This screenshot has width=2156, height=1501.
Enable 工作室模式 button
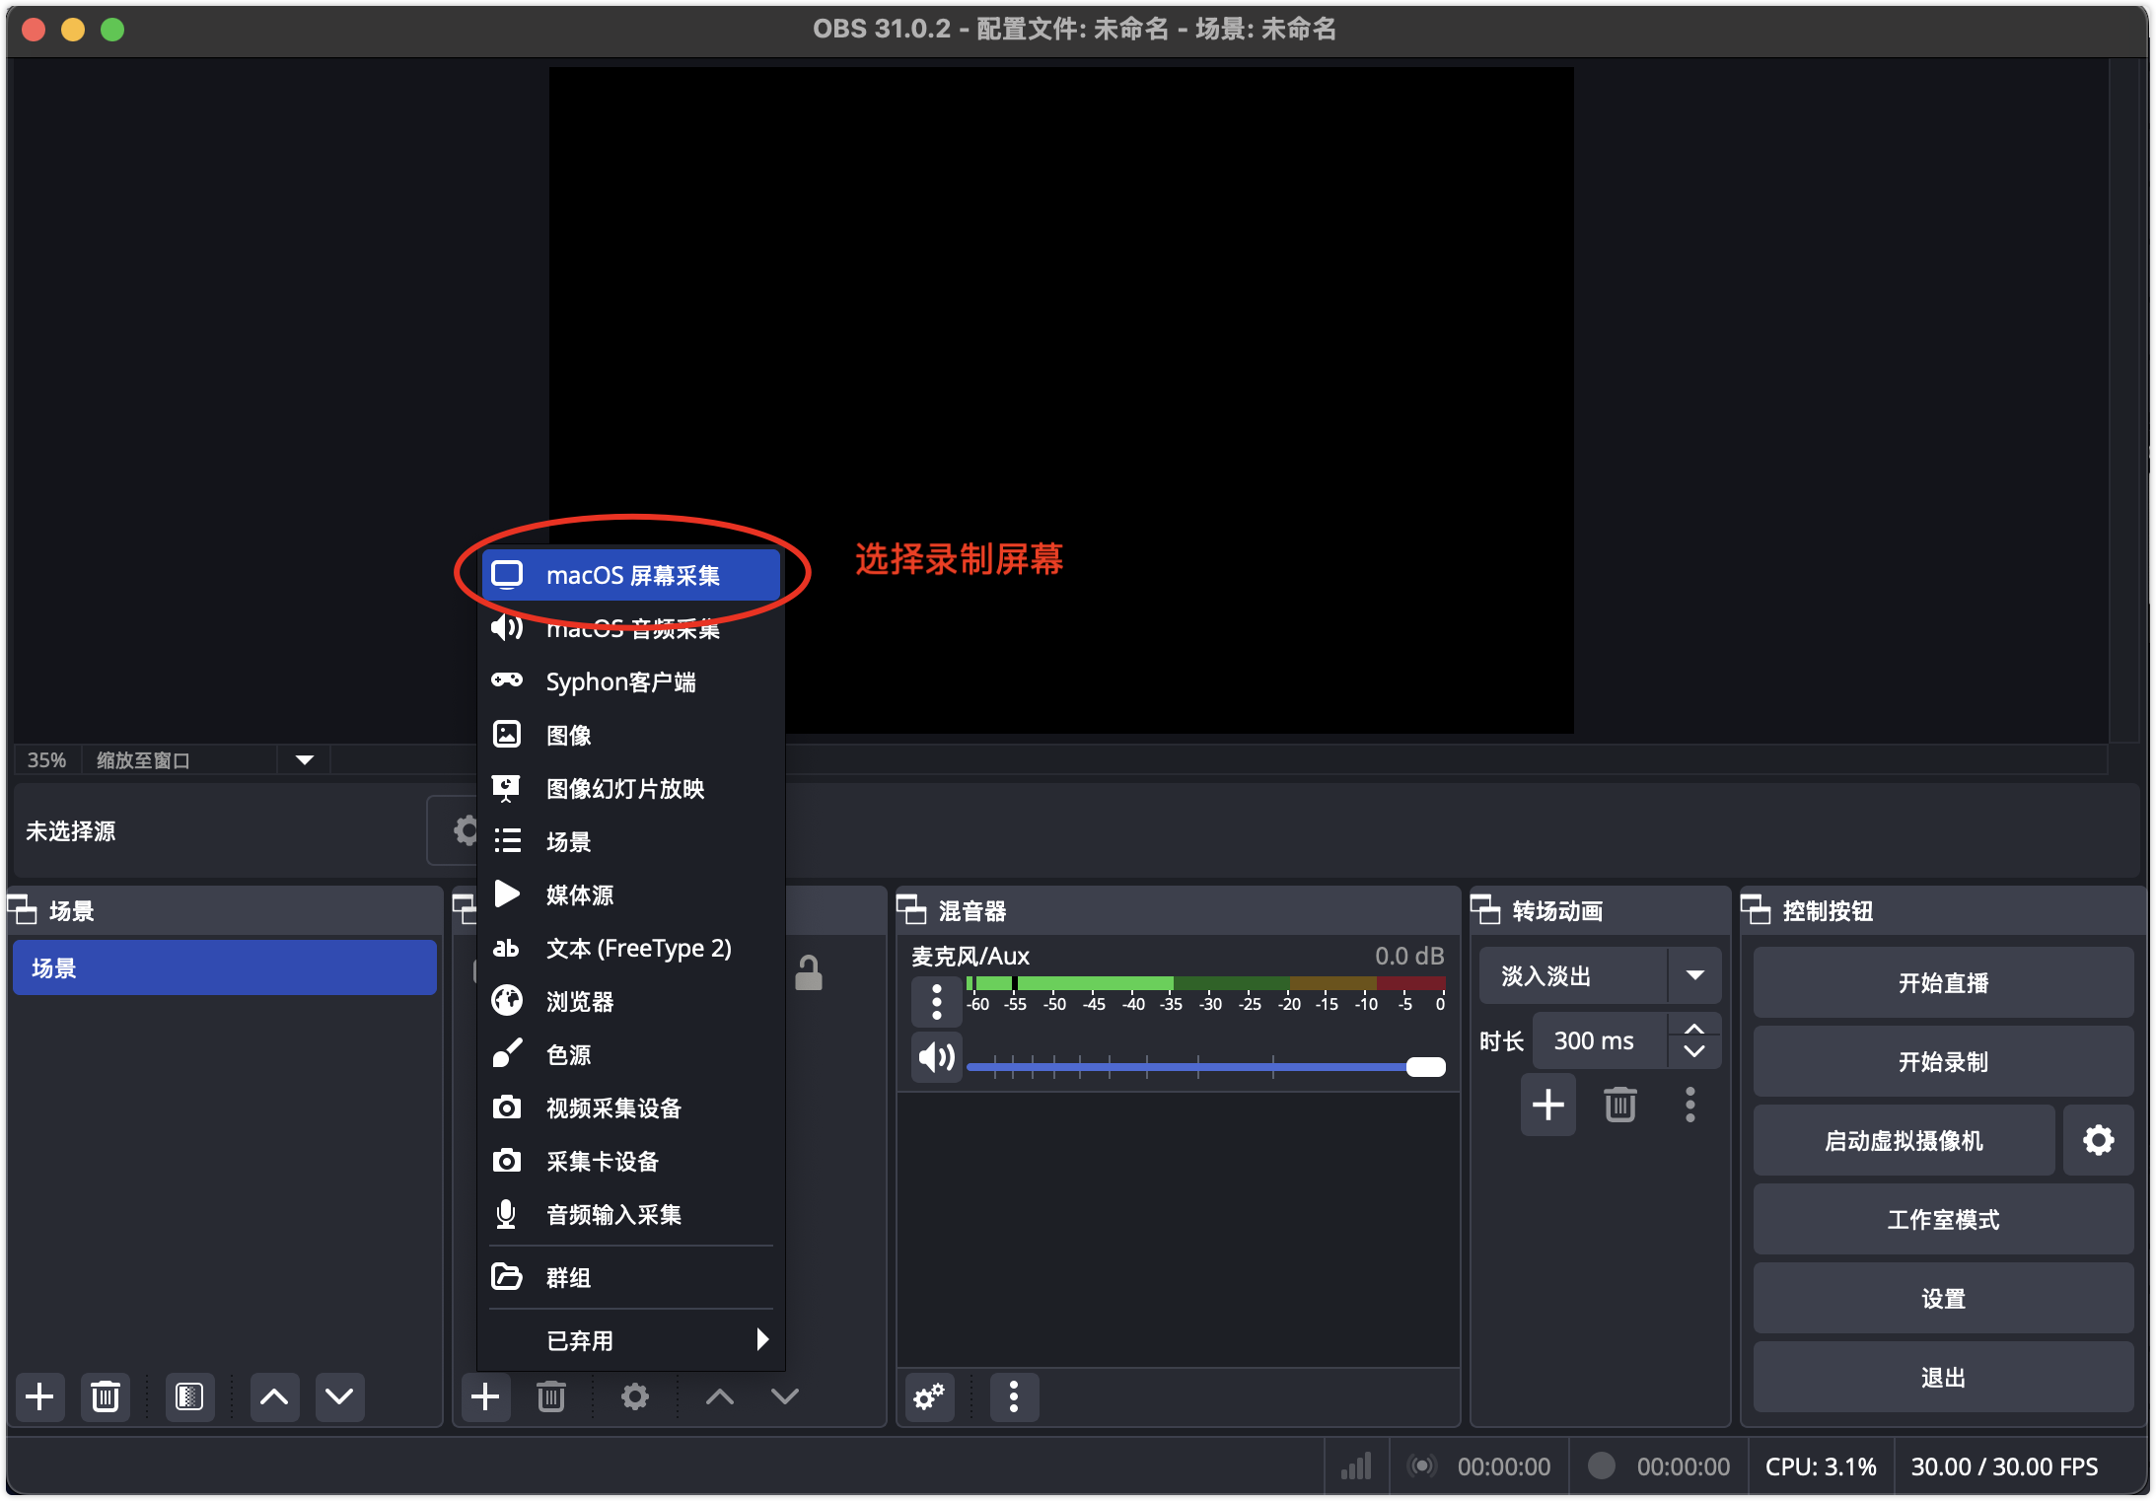click(x=1943, y=1219)
